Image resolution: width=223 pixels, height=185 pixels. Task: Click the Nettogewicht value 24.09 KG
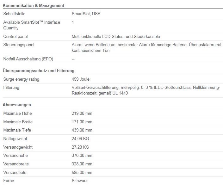[80, 139]
